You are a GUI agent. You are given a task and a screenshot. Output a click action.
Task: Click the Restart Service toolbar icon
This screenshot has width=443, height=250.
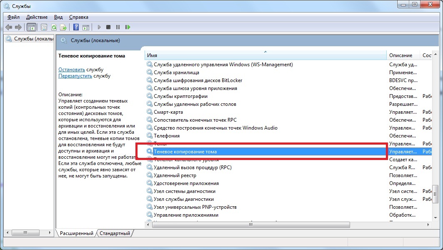tap(128, 27)
